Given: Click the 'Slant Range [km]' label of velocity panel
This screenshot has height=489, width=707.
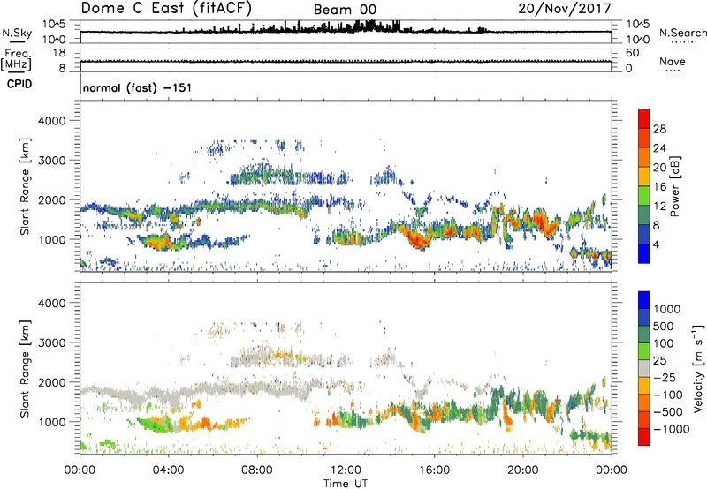Looking at the screenshot, I should coord(25,369).
